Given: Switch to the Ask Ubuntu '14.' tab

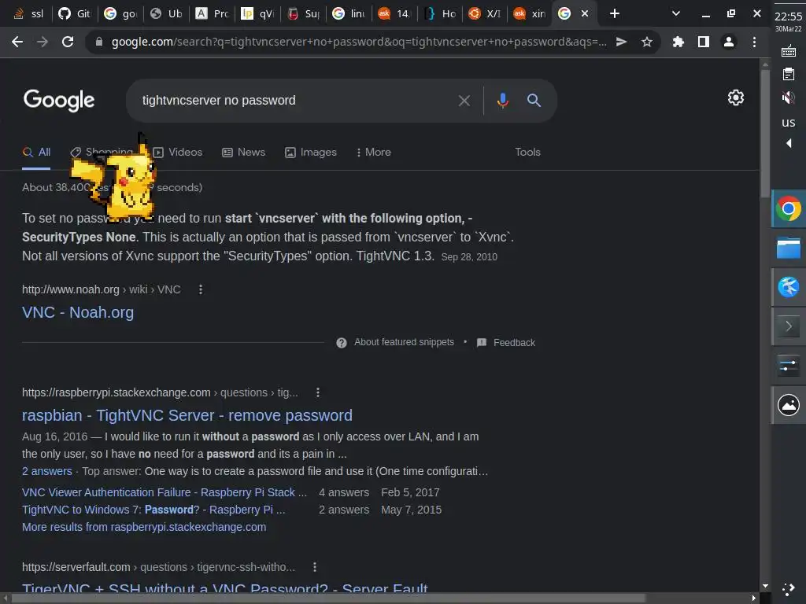Looking at the screenshot, I should pyautogui.click(x=394, y=13).
